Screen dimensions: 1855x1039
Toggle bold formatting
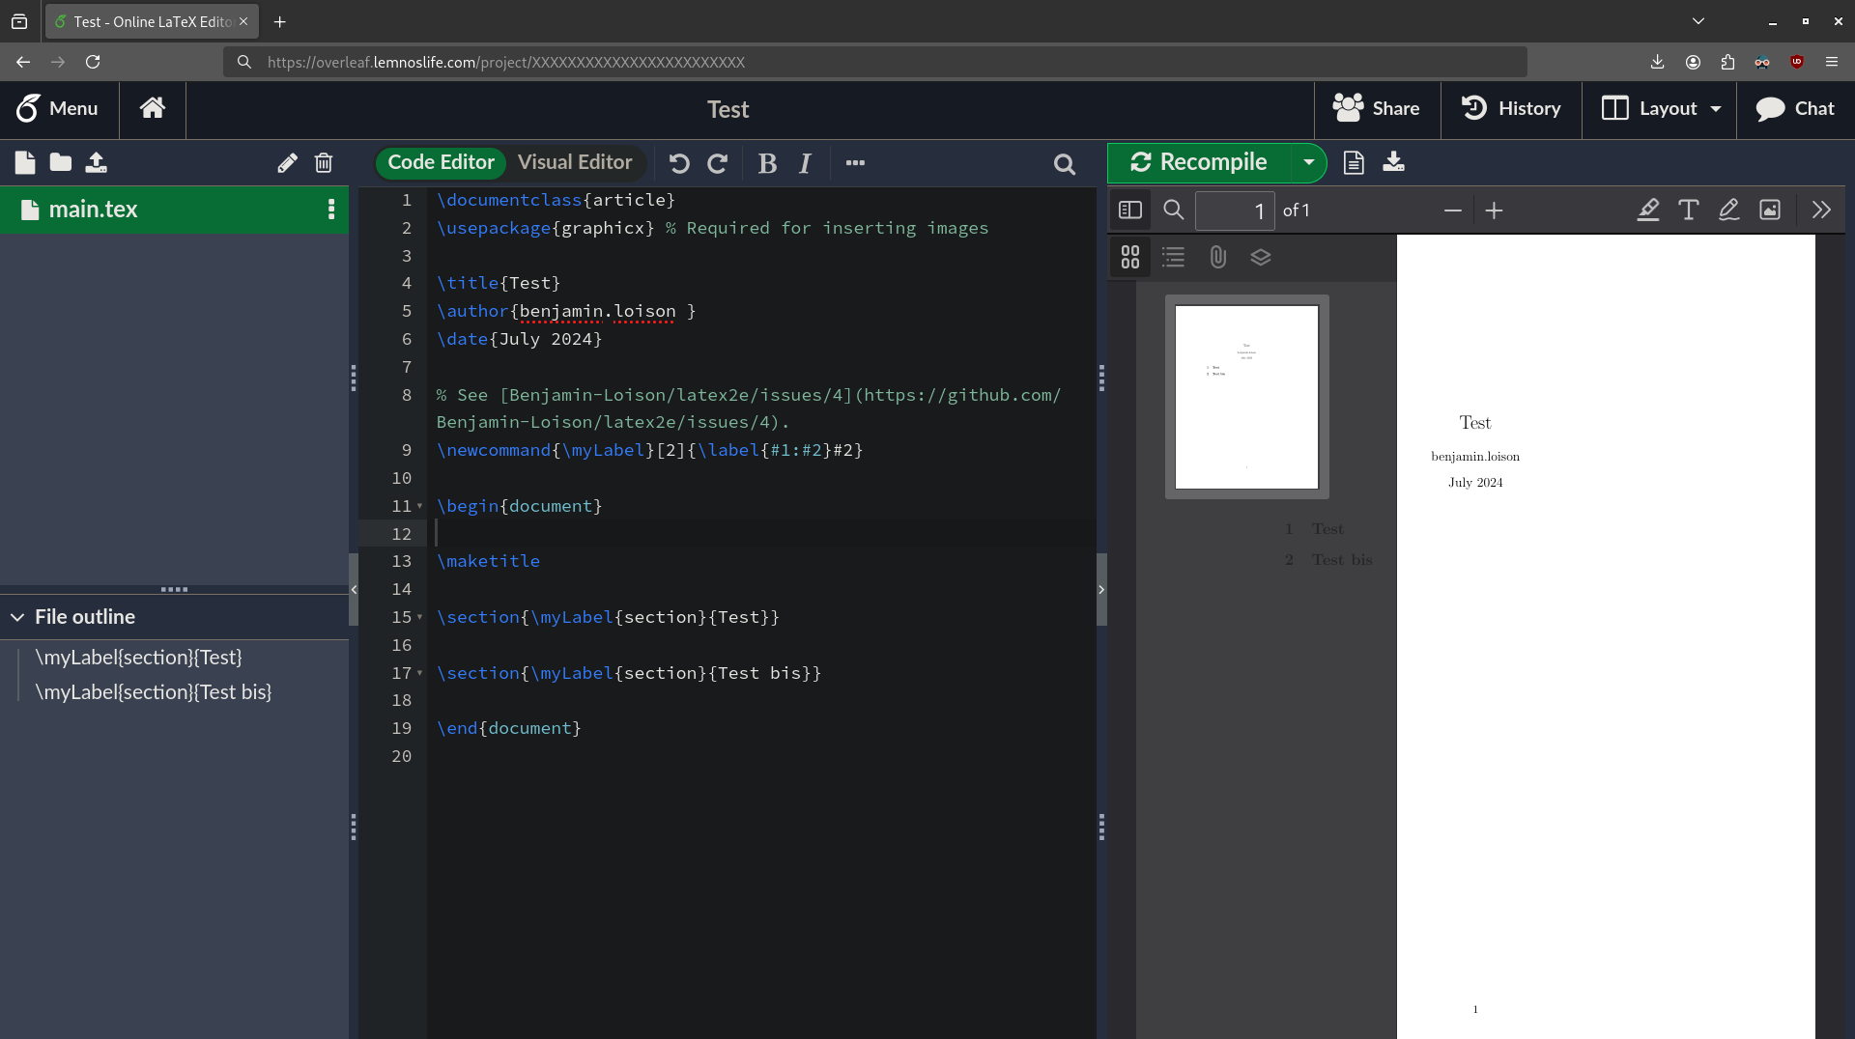click(767, 163)
